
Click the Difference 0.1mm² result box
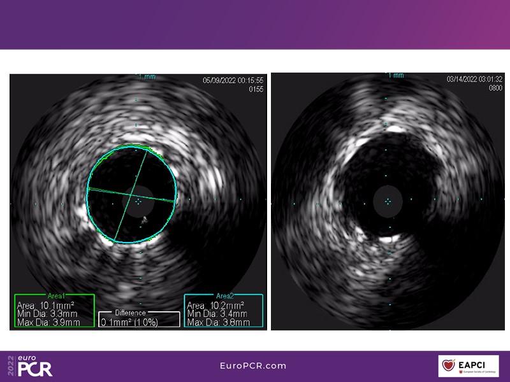click(x=139, y=318)
